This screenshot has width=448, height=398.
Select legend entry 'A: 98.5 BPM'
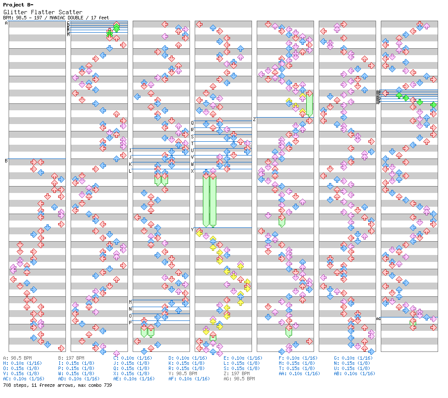point(17,358)
